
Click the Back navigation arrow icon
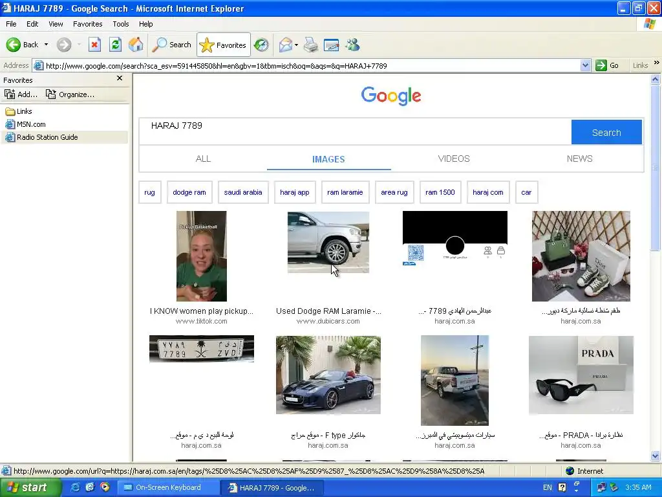[x=14, y=45]
